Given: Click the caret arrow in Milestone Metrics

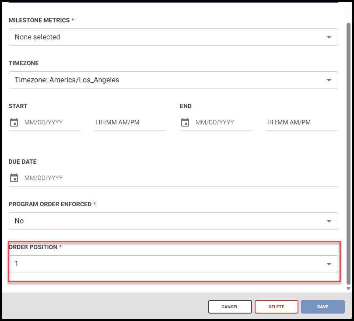Looking at the screenshot, I should (329, 37).
